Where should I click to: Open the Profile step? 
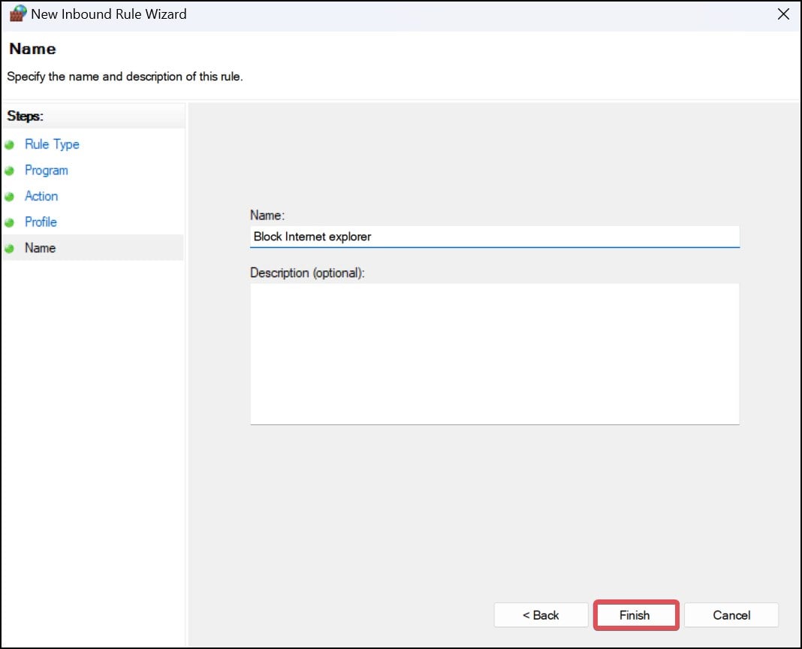(41, 222)
